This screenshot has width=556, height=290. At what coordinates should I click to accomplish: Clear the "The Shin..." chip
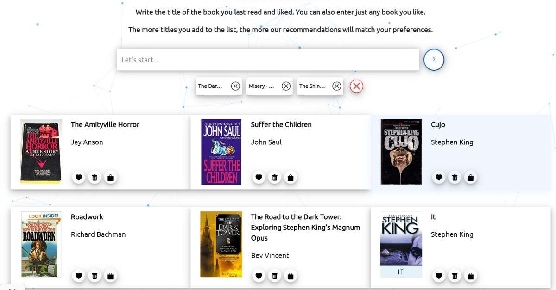point(337,86)
